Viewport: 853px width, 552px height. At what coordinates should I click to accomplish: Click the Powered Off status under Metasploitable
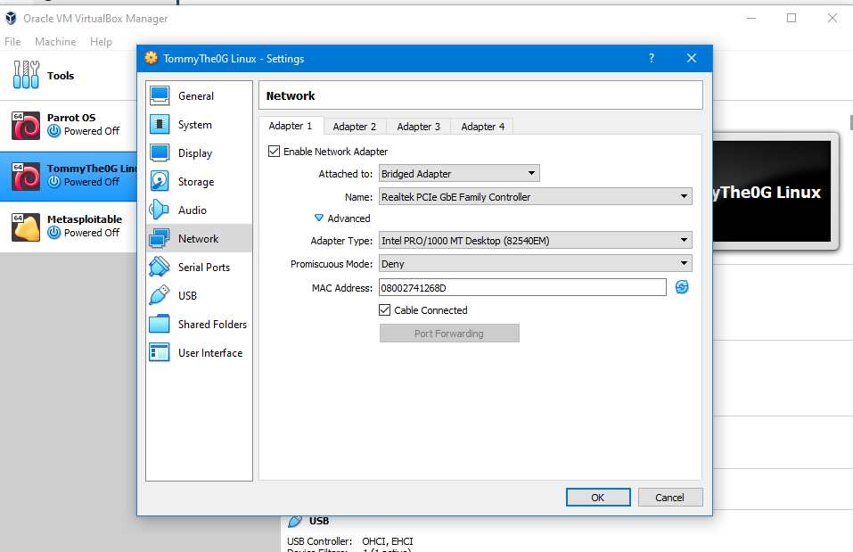point(92,233)
